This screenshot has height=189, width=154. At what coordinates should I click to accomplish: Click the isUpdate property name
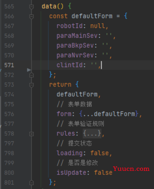(x=71, y=173)
